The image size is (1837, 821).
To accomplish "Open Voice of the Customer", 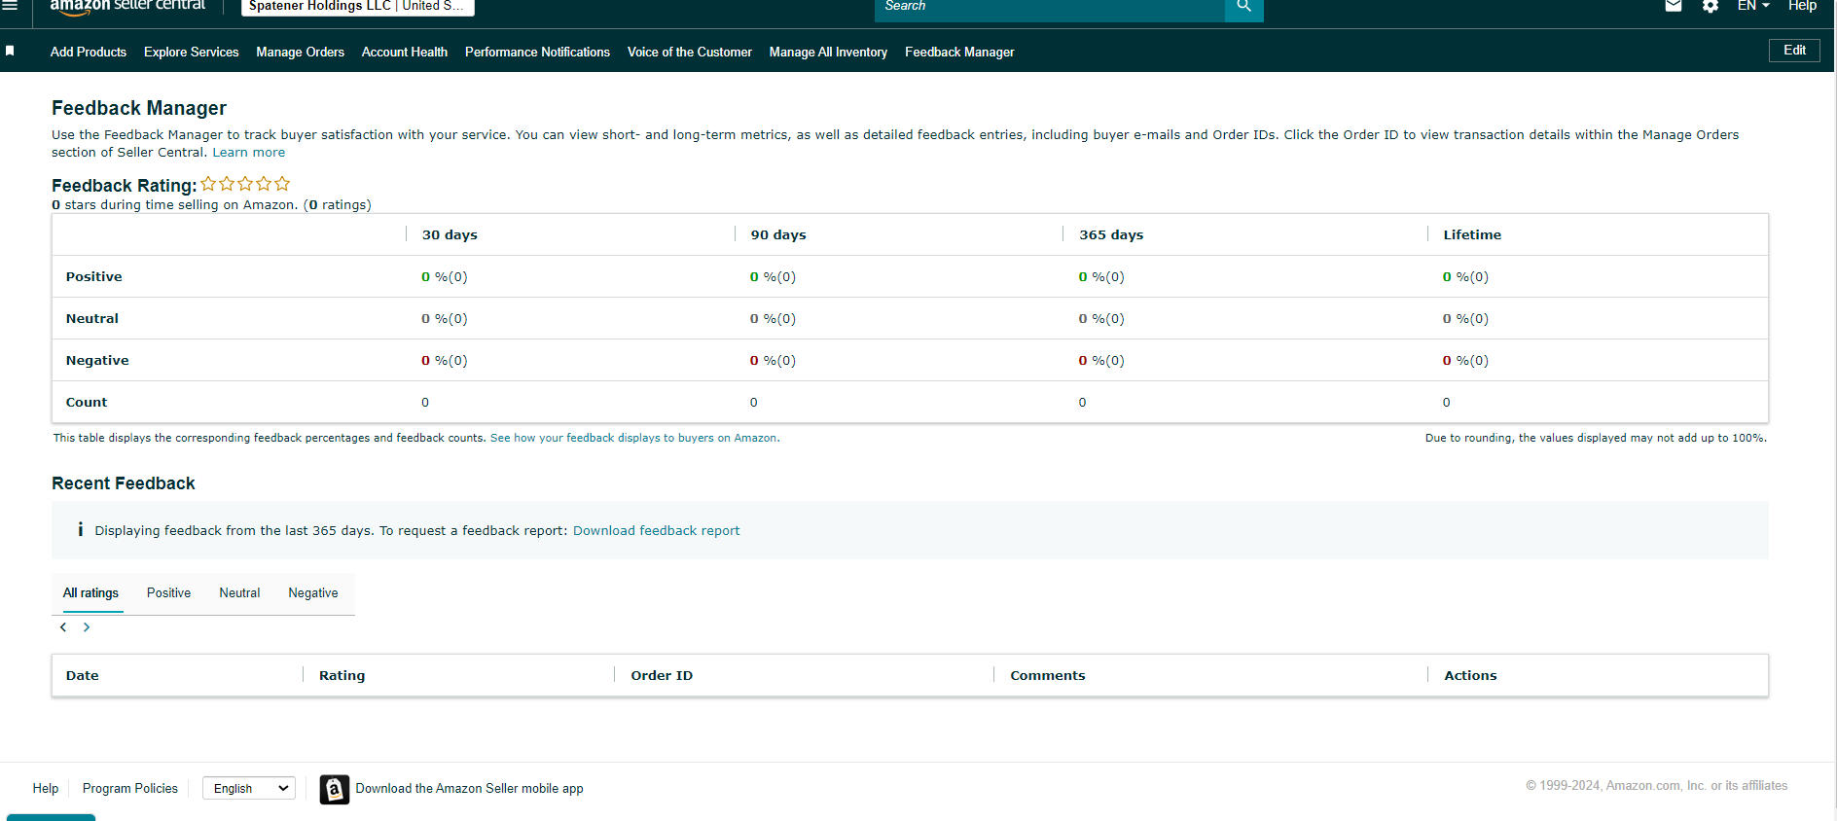I will point(690,52).
